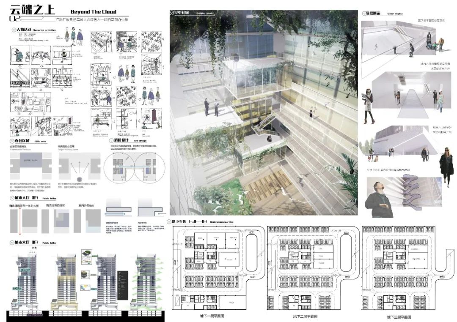Select the 空中花园 Hanging garden header icon

[x=172, y=12]
